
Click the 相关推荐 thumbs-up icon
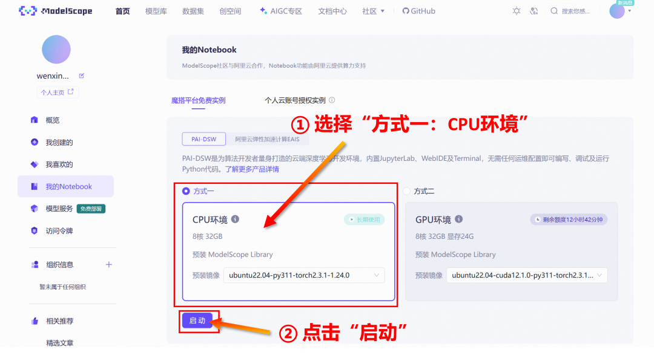[x=35, y=321]
